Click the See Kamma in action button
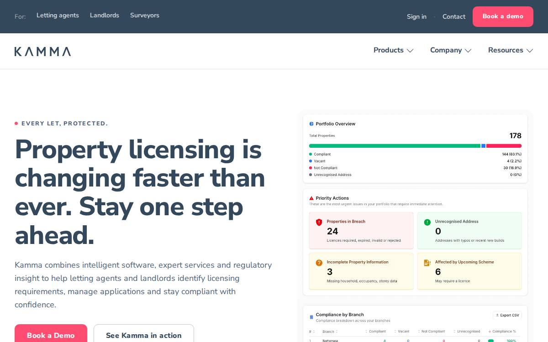The width and height of the screenshot is (548, 342). [144, 333]
